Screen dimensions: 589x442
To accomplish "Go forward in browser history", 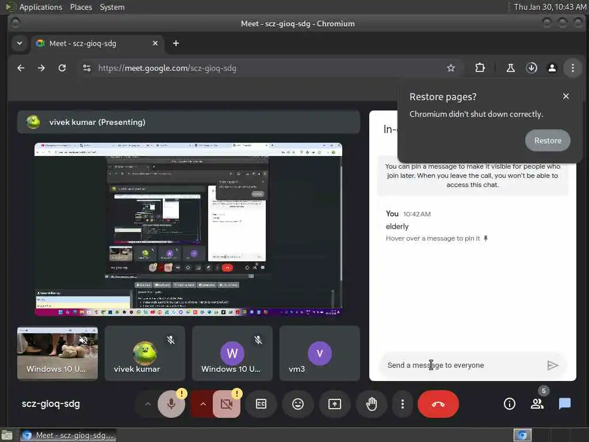I will point(41,68).
